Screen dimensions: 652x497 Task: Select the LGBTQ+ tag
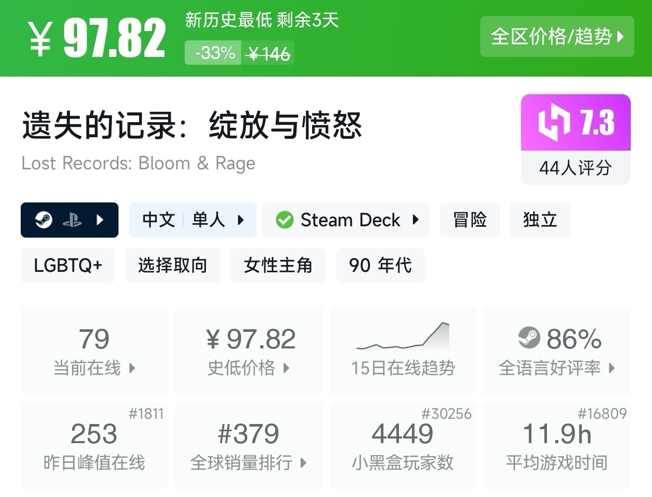click(x=68, y=266)
